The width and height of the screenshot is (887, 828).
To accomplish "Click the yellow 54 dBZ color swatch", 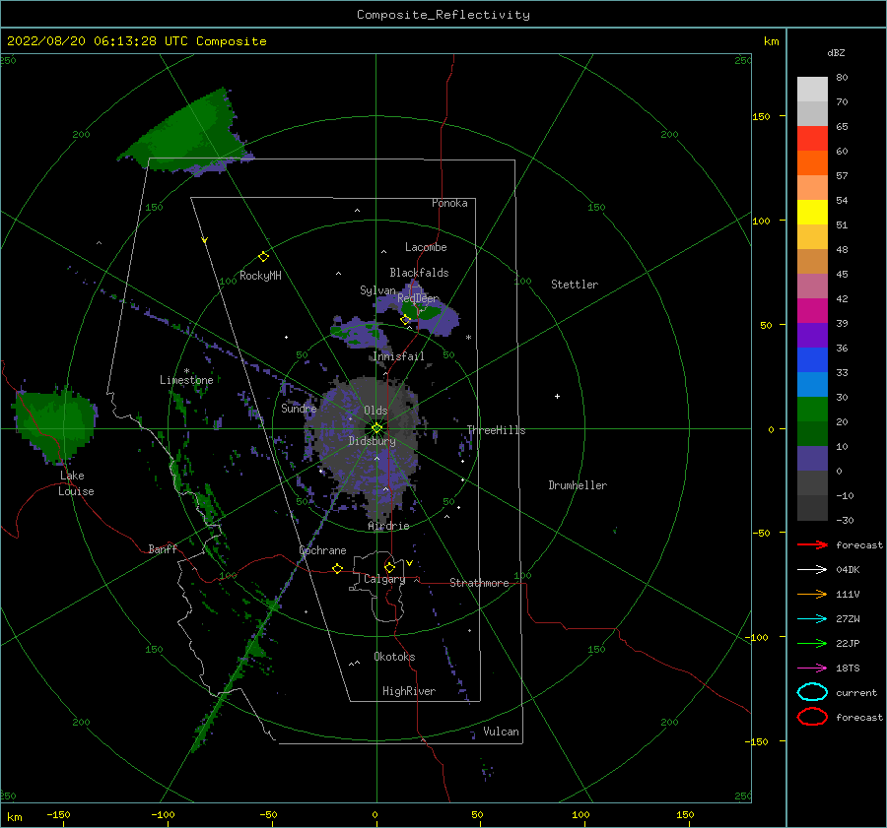I will (812, 212).
